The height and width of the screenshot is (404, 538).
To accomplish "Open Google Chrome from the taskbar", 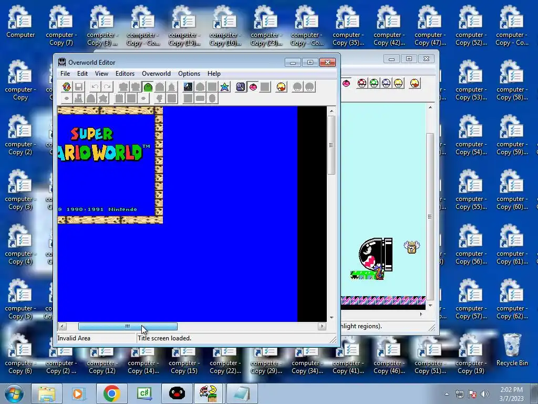I will pyautogui.click(x=111, y=393).
